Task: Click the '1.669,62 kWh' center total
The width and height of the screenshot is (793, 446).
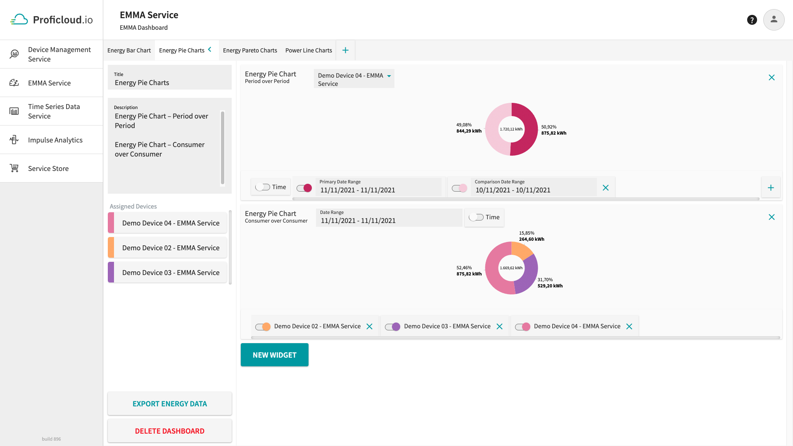Action: pos(511,268)
